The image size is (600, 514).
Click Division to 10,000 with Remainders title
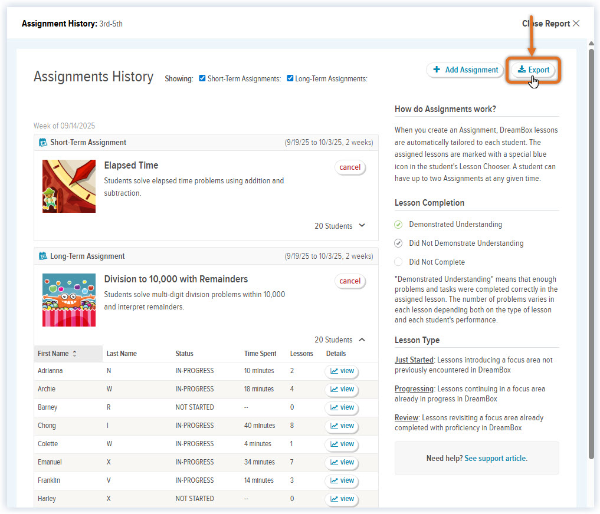tap(176, 279)
